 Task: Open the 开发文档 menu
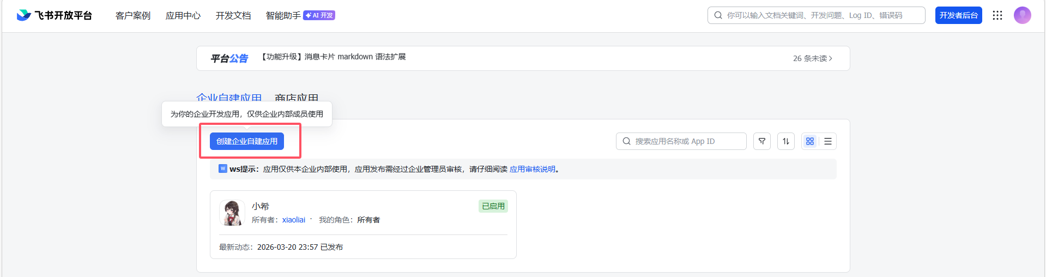(233, 15)
